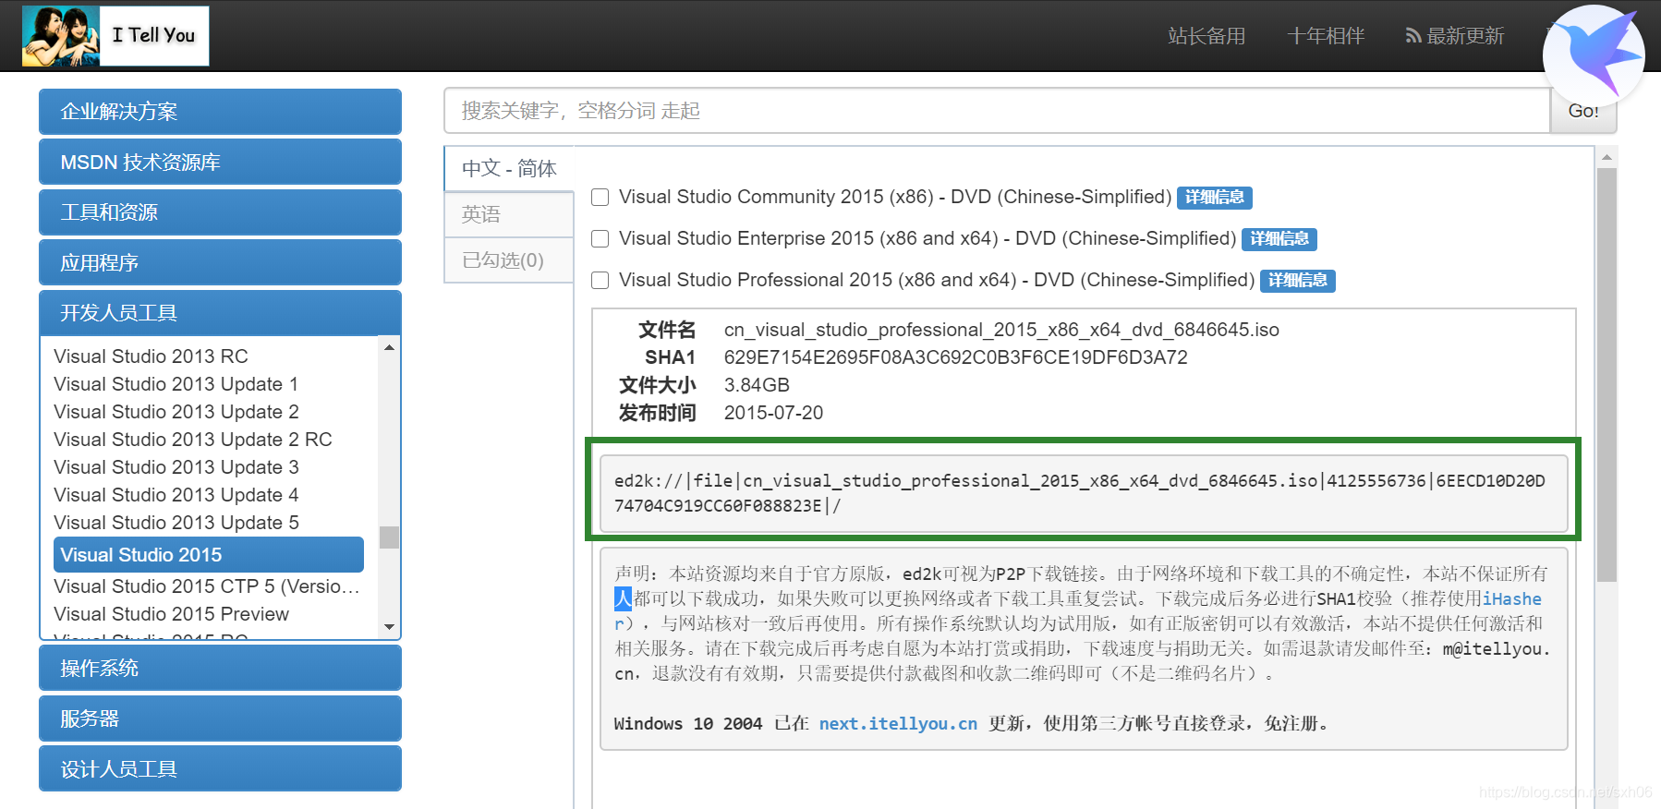
Task: Select Visual Studio 2013 Update 5
Action: [176, 523]
